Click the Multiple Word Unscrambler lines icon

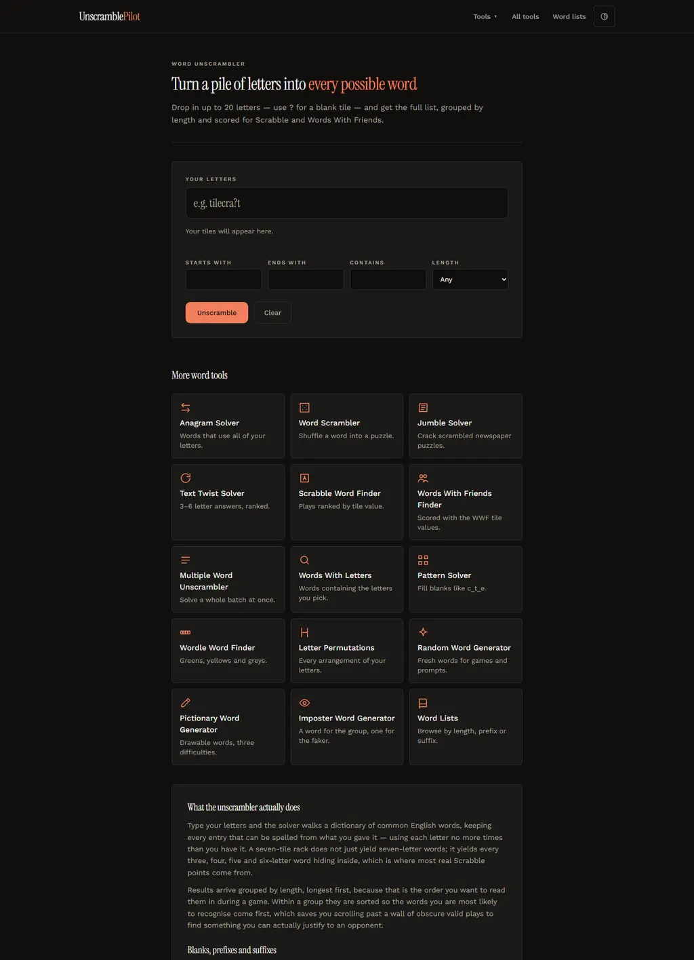point(185,560)
